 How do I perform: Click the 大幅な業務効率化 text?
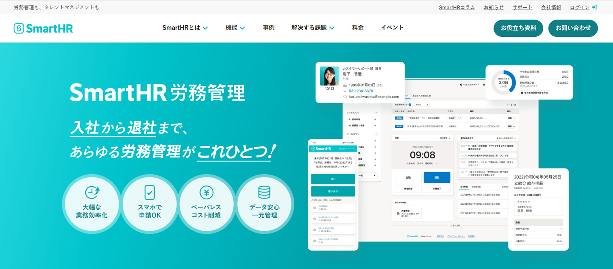[x=92, y=211]
